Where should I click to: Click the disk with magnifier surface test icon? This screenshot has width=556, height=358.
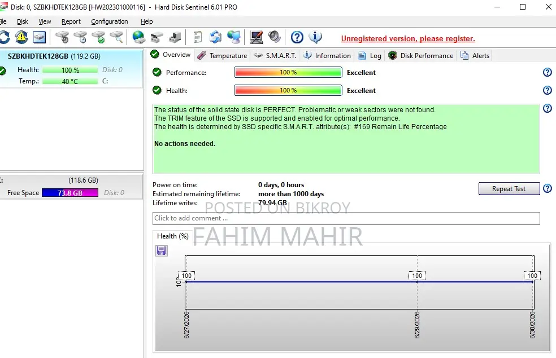[116, 37]
